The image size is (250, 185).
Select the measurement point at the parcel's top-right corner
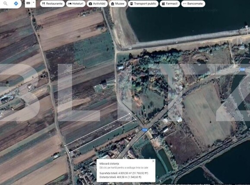129,114
